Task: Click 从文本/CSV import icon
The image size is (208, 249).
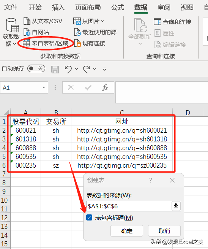Action: tap(27, 21)
